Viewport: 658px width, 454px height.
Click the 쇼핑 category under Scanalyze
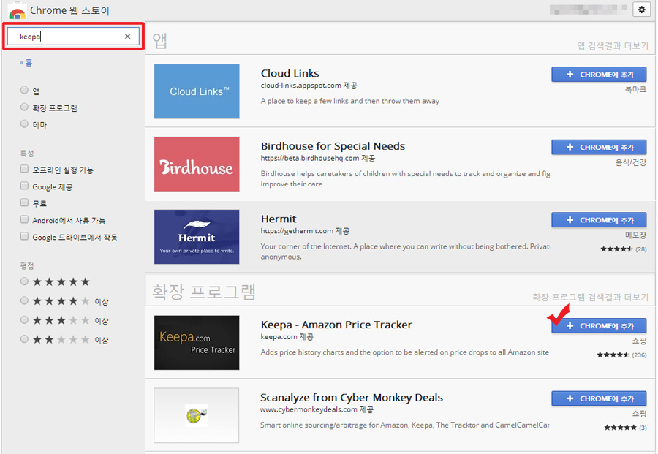coord(639,414)
